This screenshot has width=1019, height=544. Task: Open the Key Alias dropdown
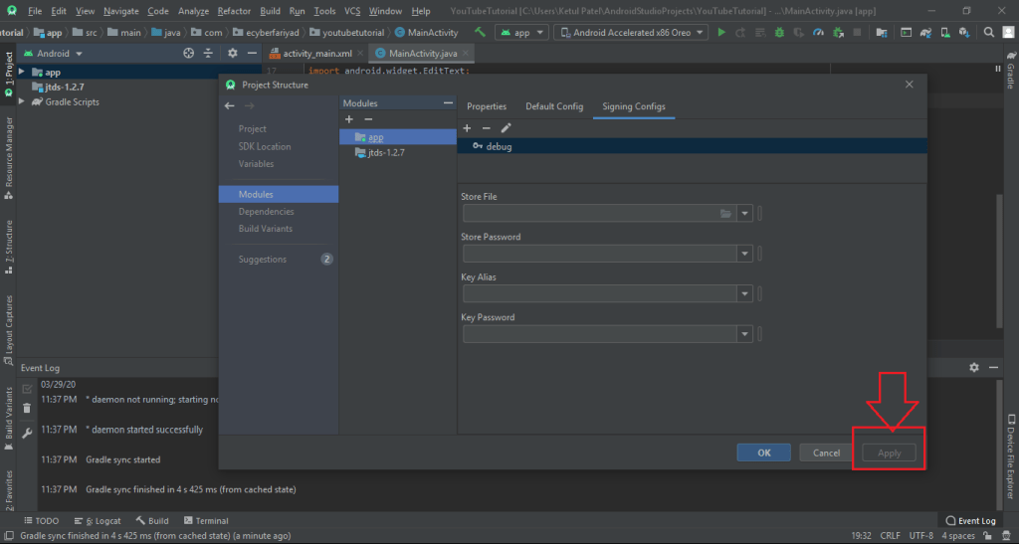tap(745, 294)
